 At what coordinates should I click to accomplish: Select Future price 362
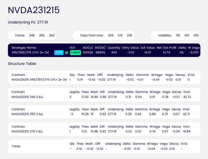(x=52, y=36)
